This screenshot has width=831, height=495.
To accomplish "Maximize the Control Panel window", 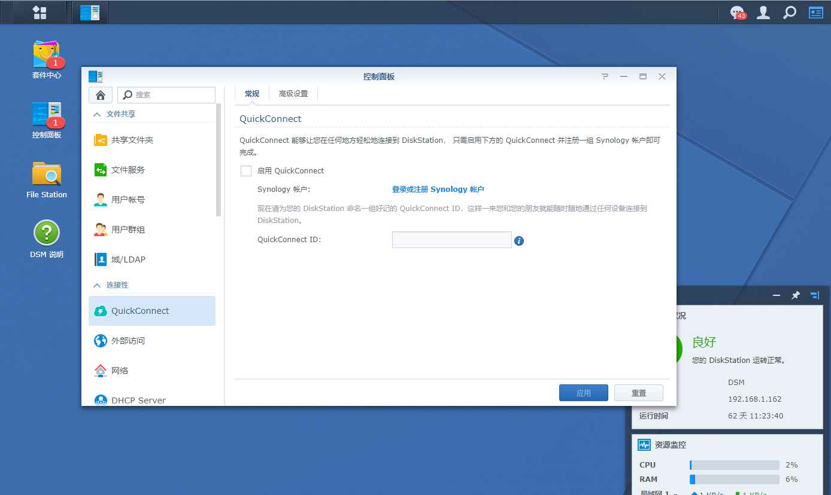I will pyautogui.click(x=643, y=77).
